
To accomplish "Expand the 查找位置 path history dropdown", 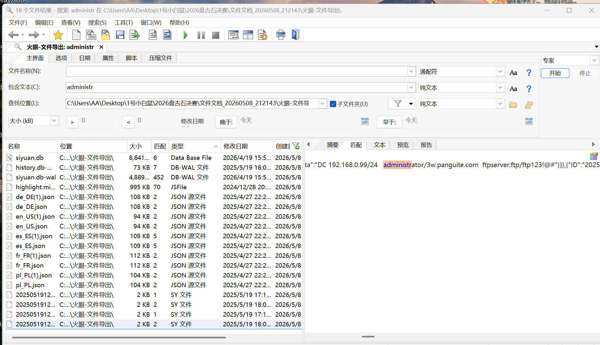I will click(x=322, y=104).
